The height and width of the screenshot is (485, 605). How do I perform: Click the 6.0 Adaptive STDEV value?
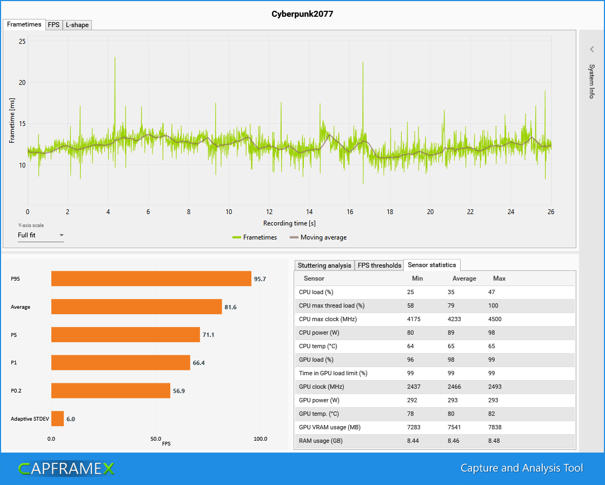coord(71,419)
